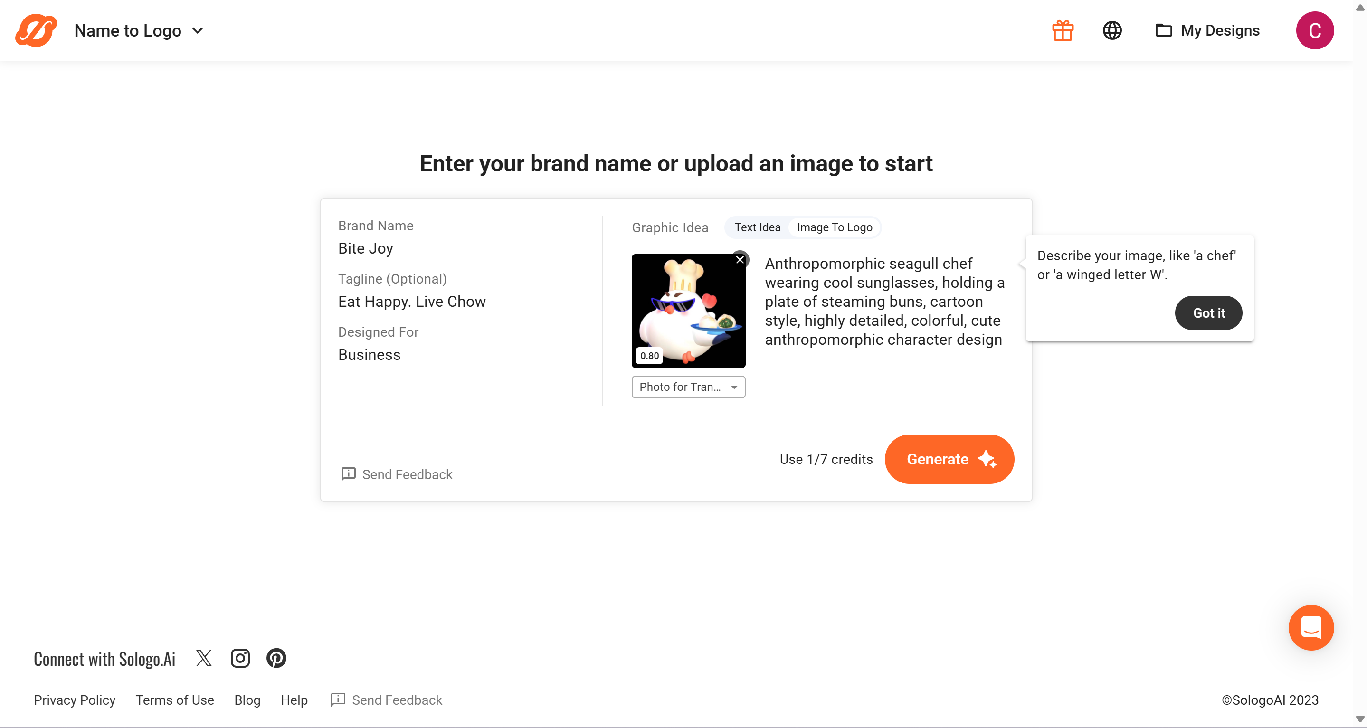Open the Sologo Pinterest page
Screen dimensions: 1367x728
click(276, 658)
